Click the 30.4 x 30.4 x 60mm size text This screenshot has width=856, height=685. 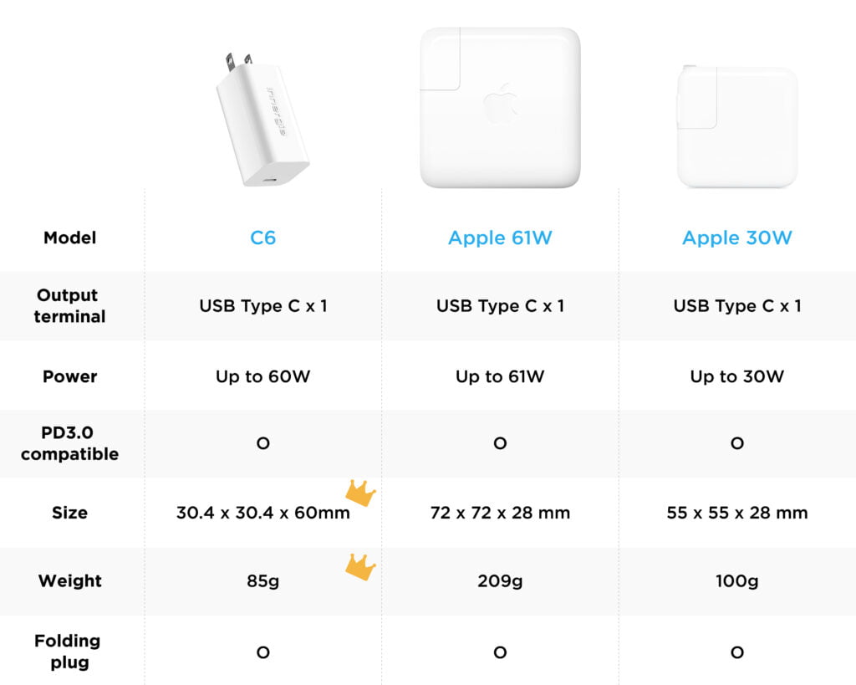pyautogui.click(x=262, y=513)
